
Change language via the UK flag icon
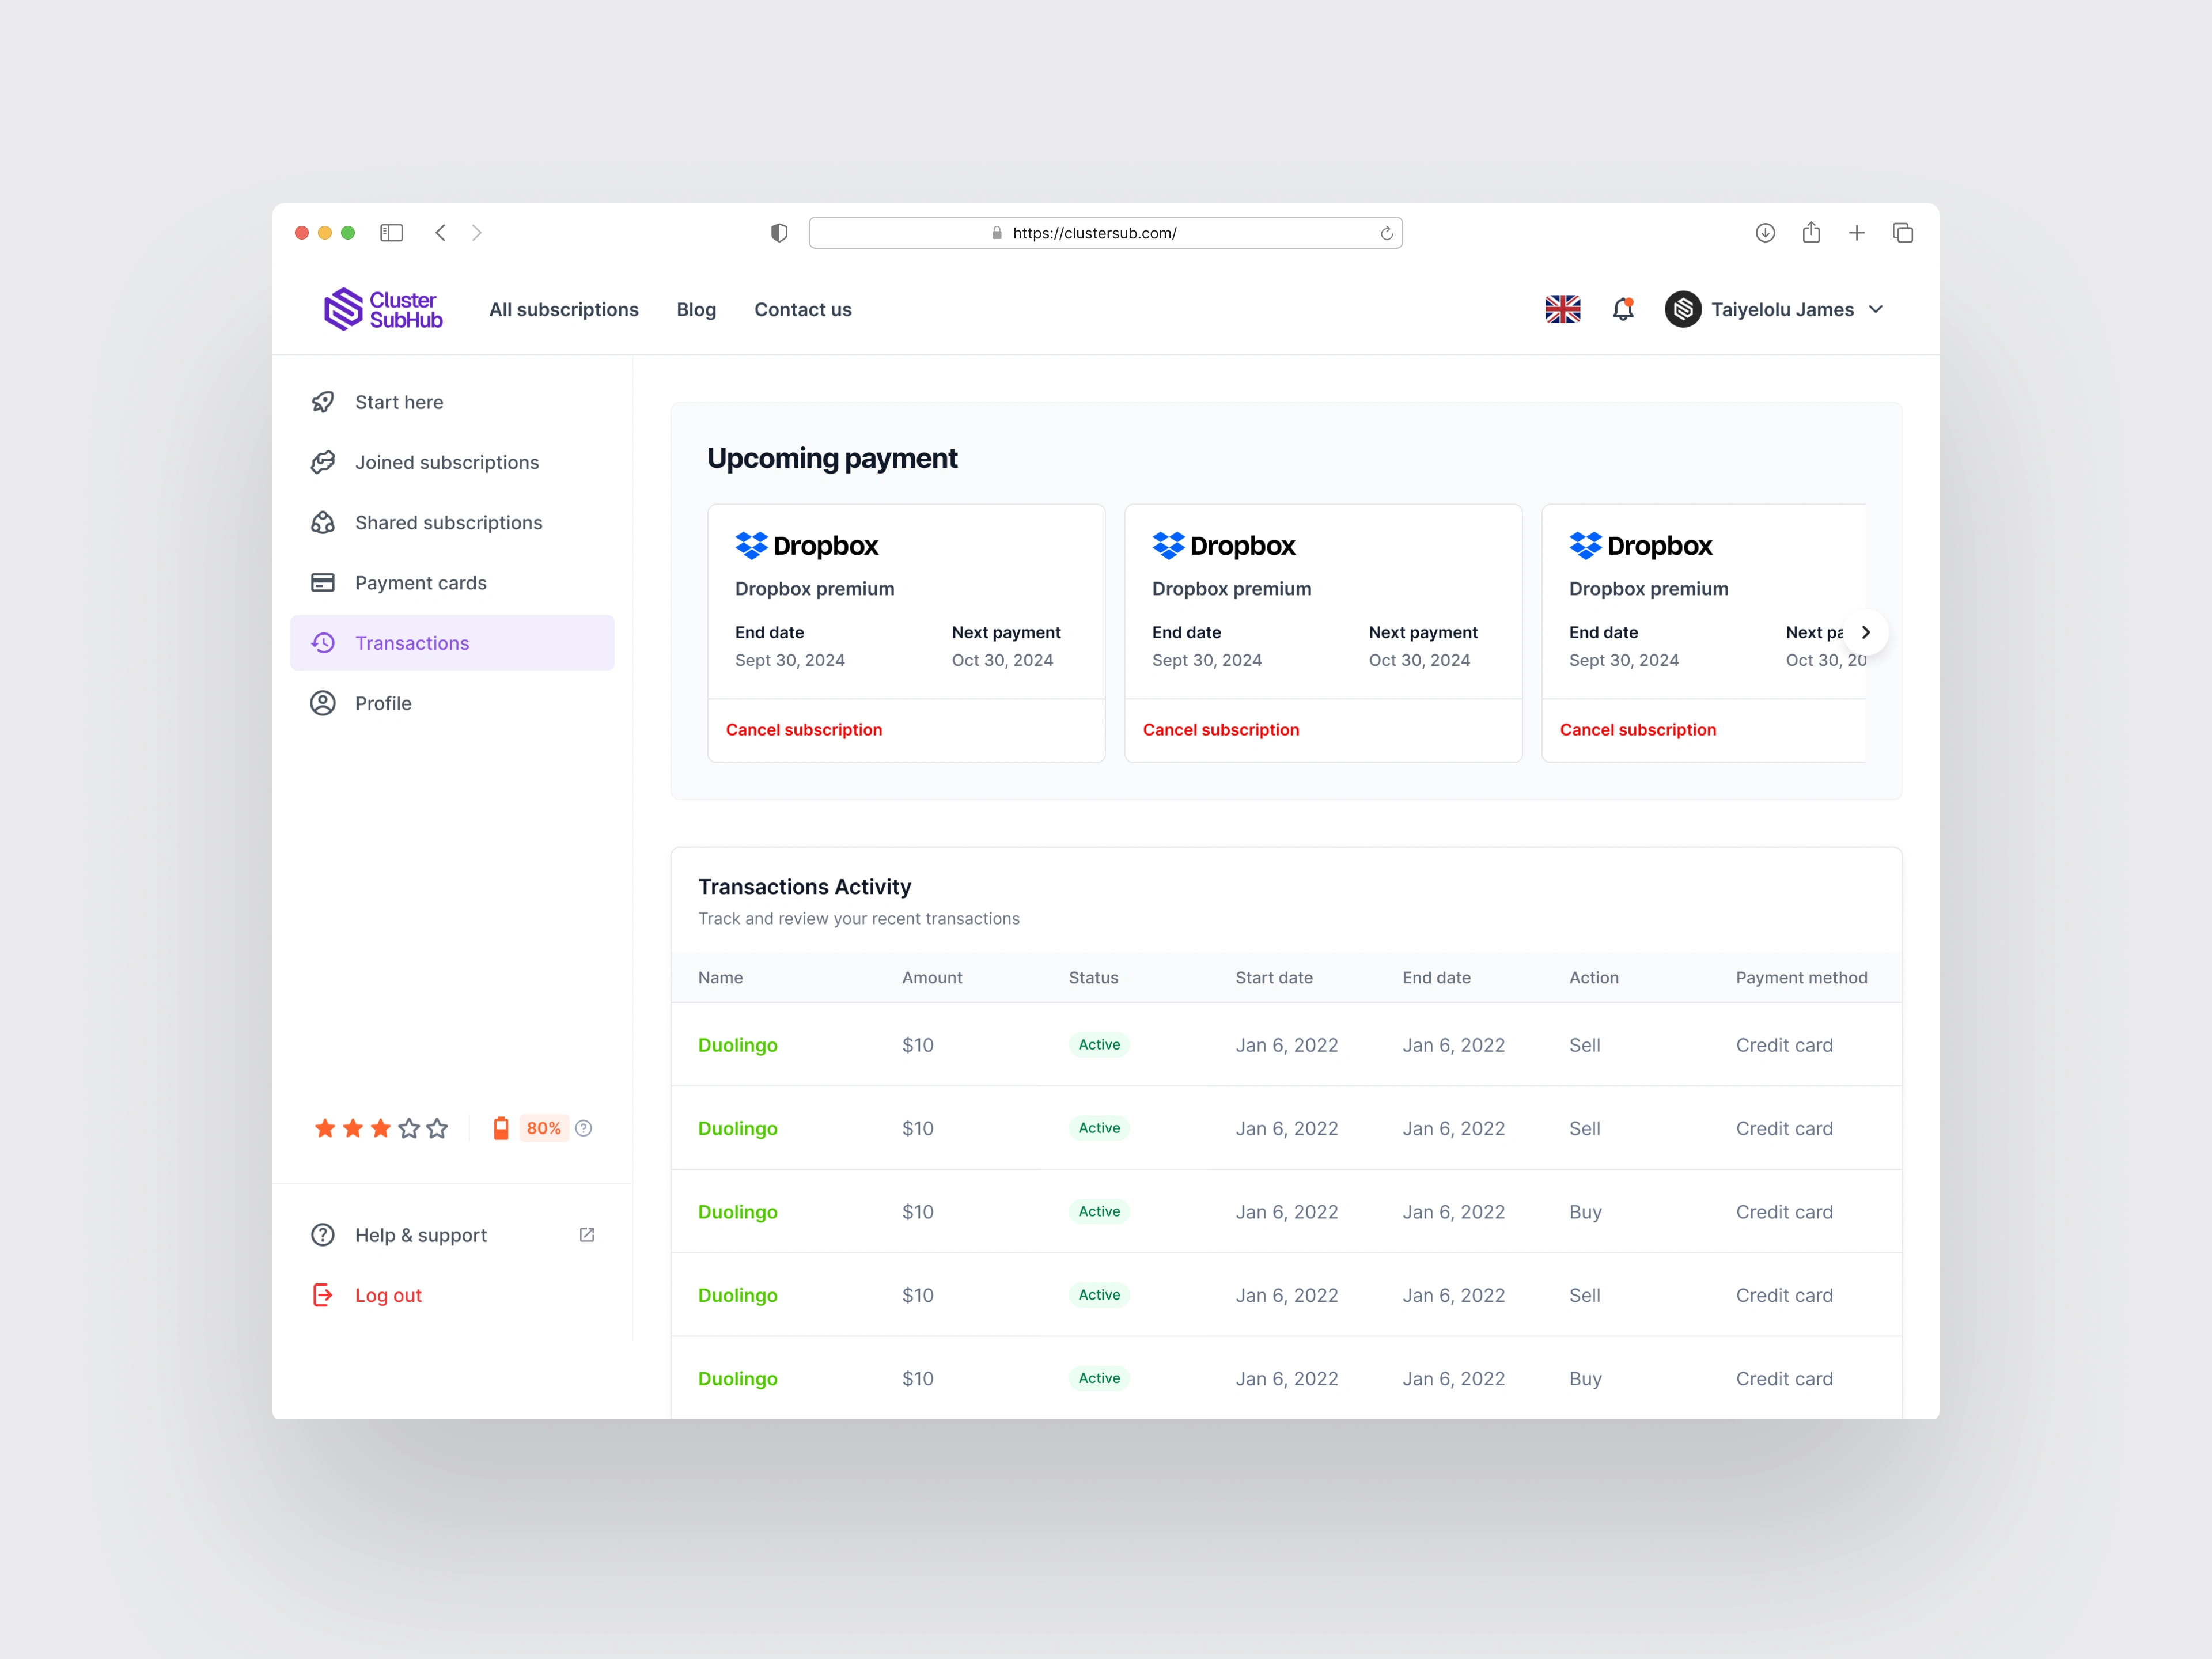point(1563,309)
